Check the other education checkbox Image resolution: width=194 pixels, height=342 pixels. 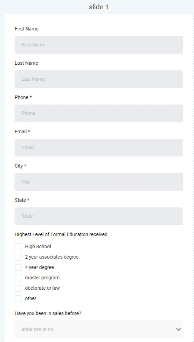click(18, 298)
